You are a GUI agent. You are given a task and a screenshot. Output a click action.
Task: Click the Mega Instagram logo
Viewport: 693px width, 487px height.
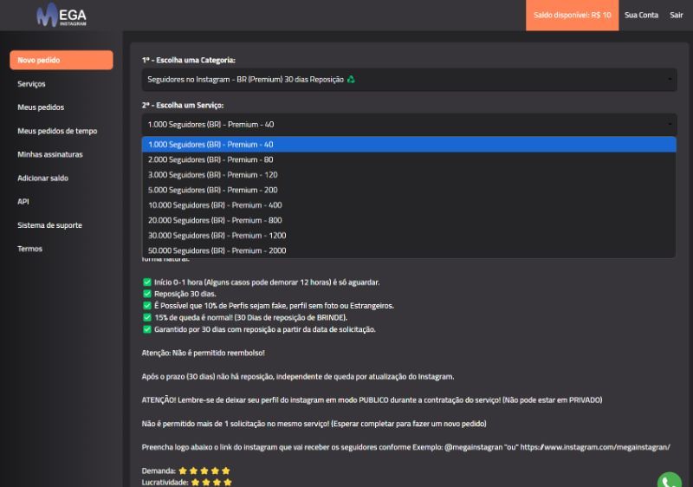(62, 15)
